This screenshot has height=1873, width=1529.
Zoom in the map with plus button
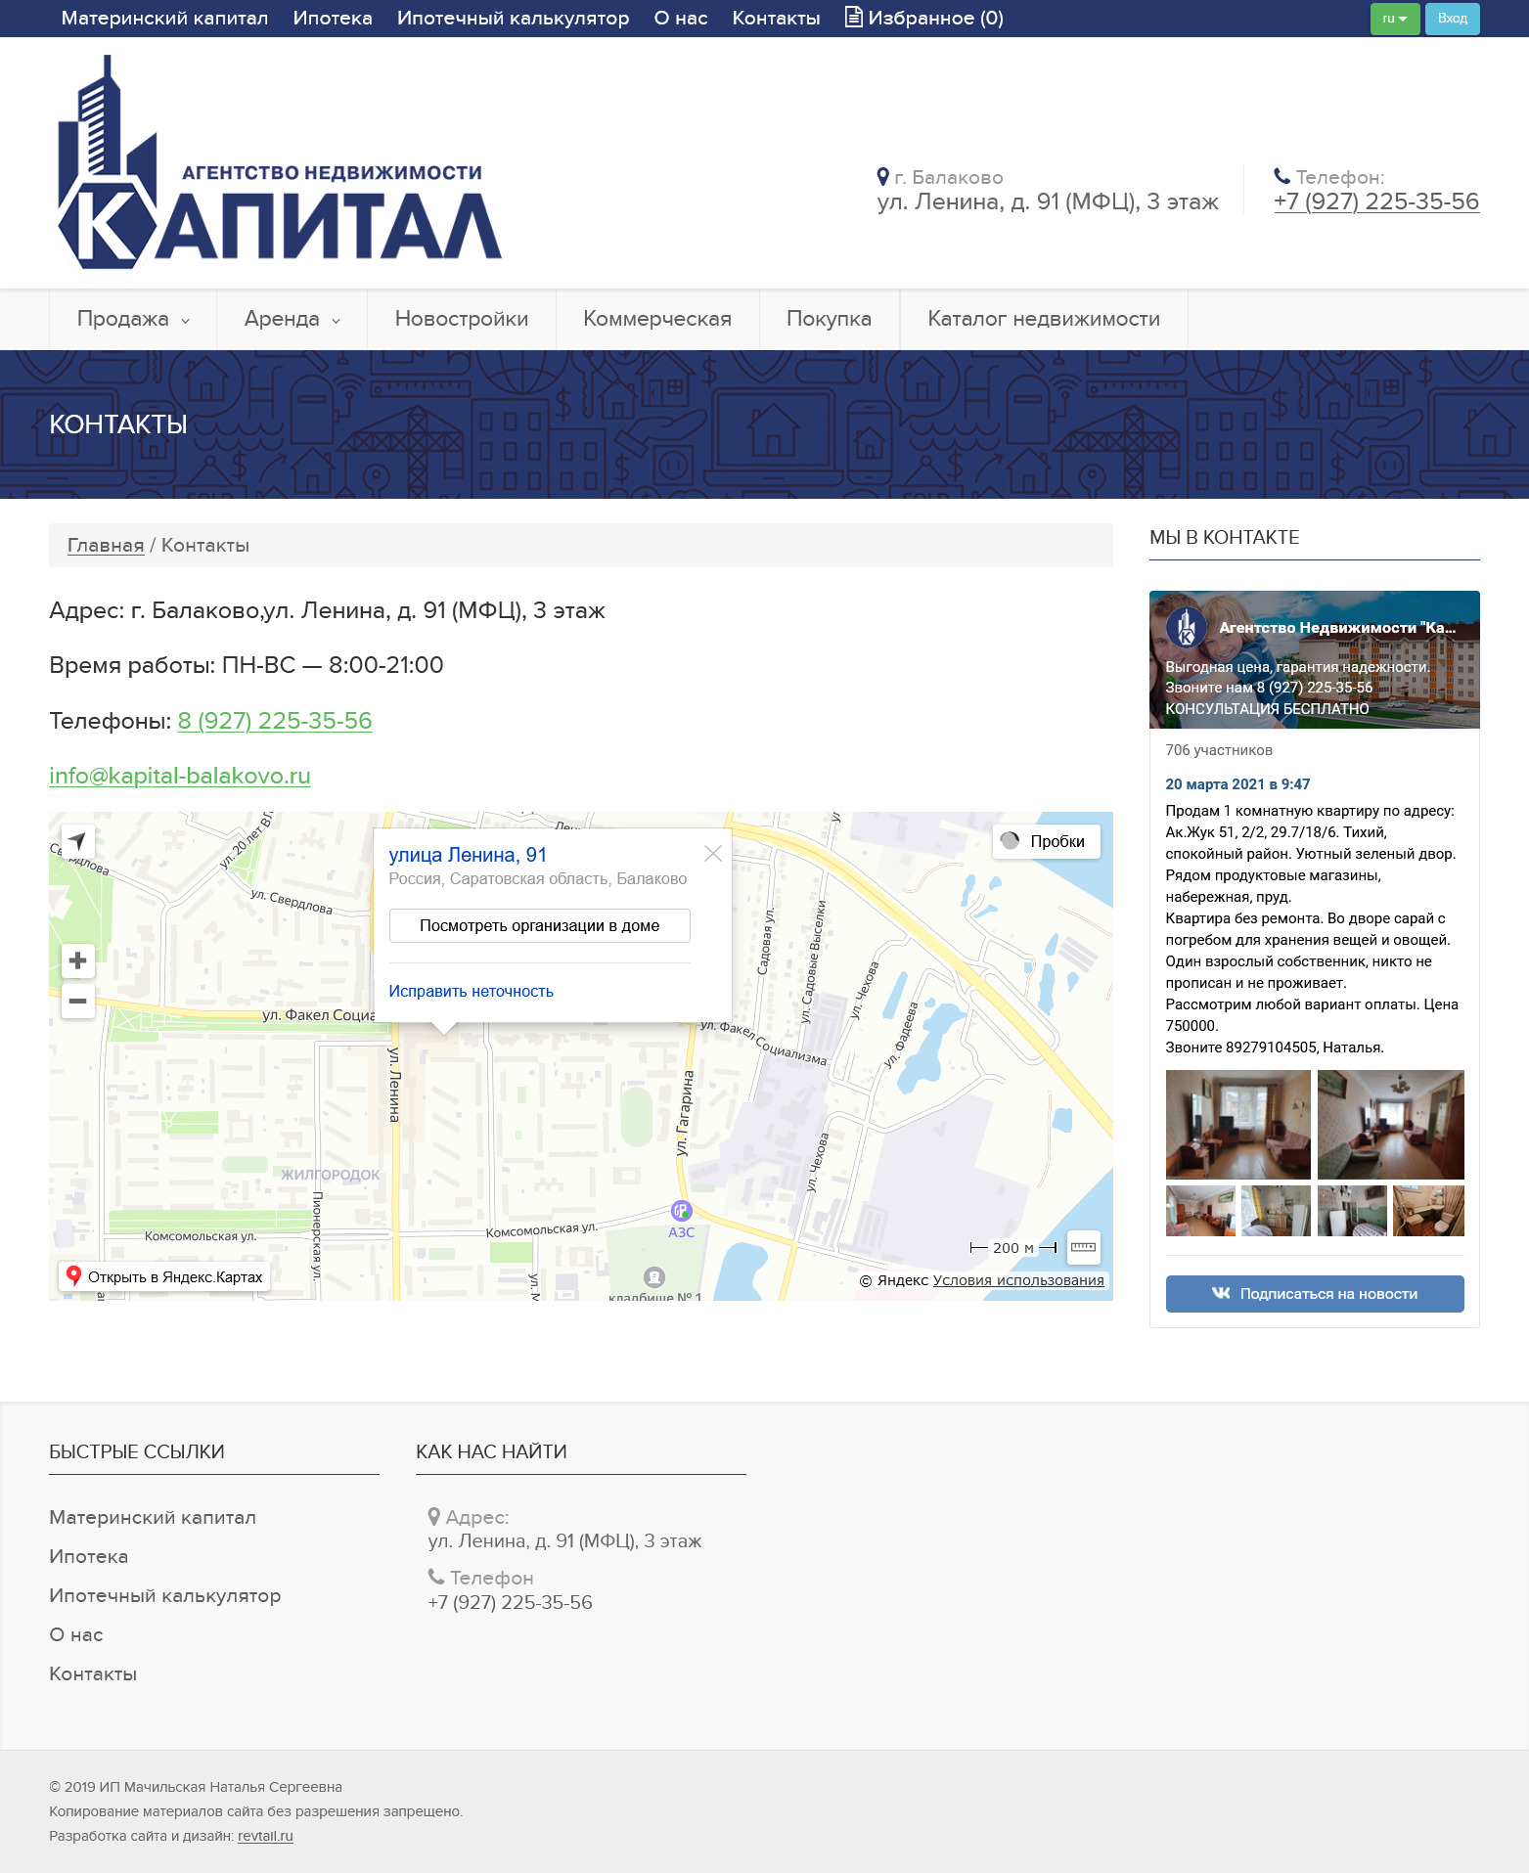point(78,960)
